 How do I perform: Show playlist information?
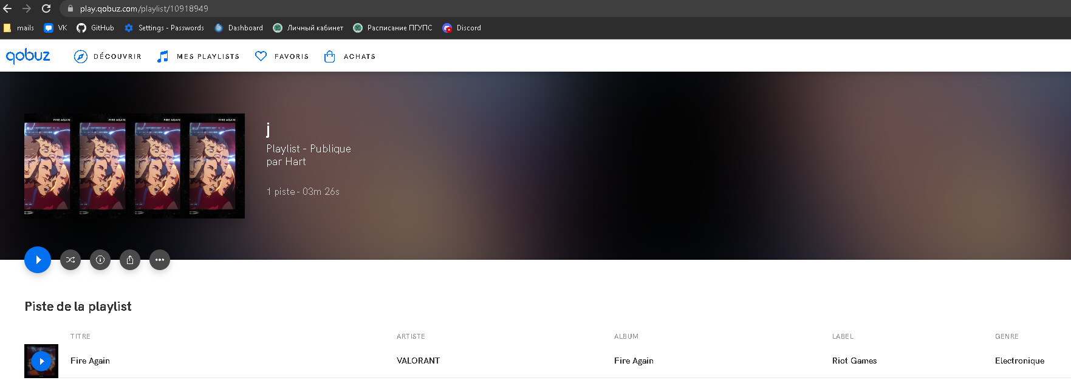[100, 260]
